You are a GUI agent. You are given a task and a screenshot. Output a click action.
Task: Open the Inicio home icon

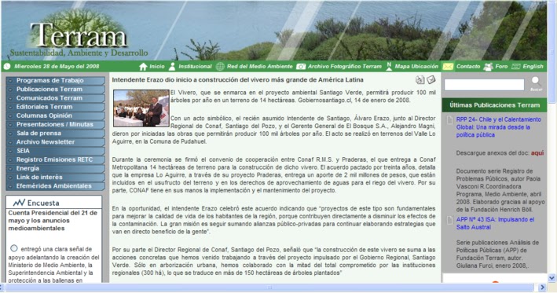click(143, 67)
